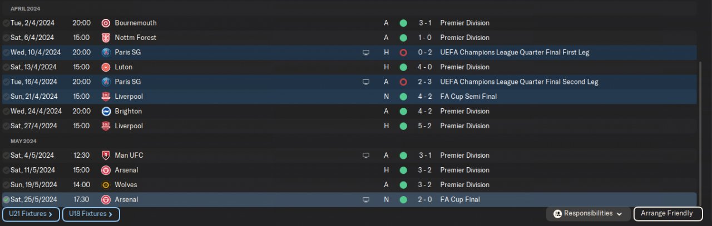Click the Brighton club badge icon
The width and height of the screenshot is (712, 226).
pyautogui.click(x=106, y=111)
